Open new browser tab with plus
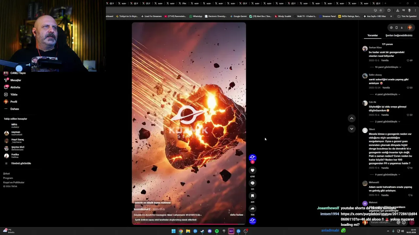Viewport: 419px width, 235px height. point(385,3)
